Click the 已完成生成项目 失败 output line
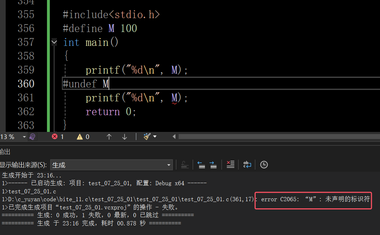Image resolution: width=380 pixels, height=235 pixels. (x=90, y=207)
